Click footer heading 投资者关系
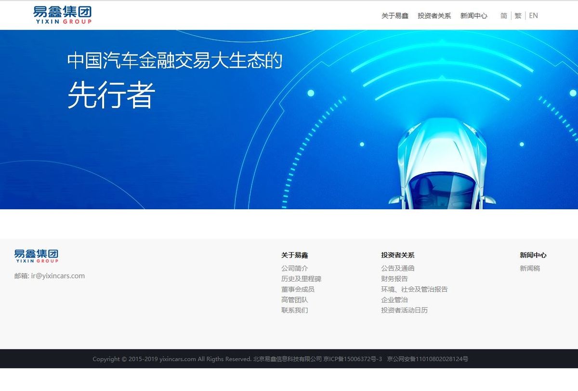Image resolution: width=578 pixels, height=391 pixels. [x=398, y=255]
